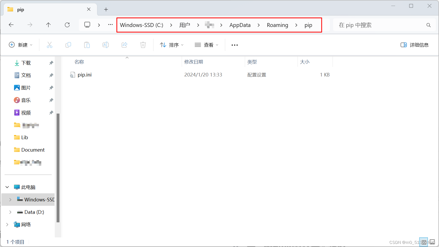Toggle the 详细信息 details pane
Image resolution: width=439 pixels, height=247 pixels.
coord(414,45)
